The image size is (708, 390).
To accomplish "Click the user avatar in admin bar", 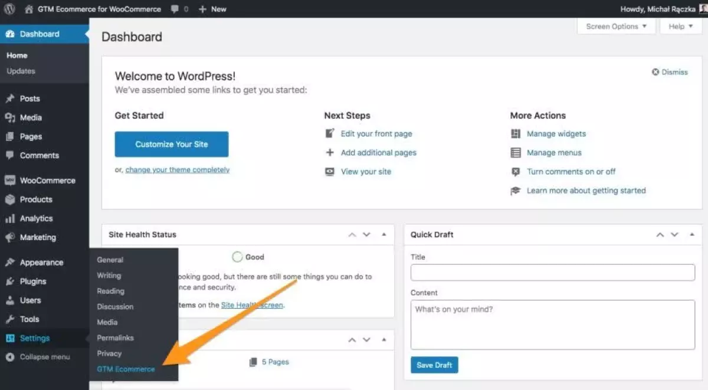I will coord(703,9).
